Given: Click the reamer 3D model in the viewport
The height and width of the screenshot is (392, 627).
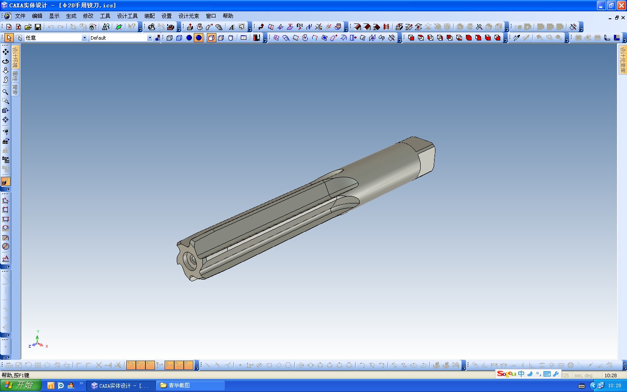Looking at the screenshot, I should (307, 208).
